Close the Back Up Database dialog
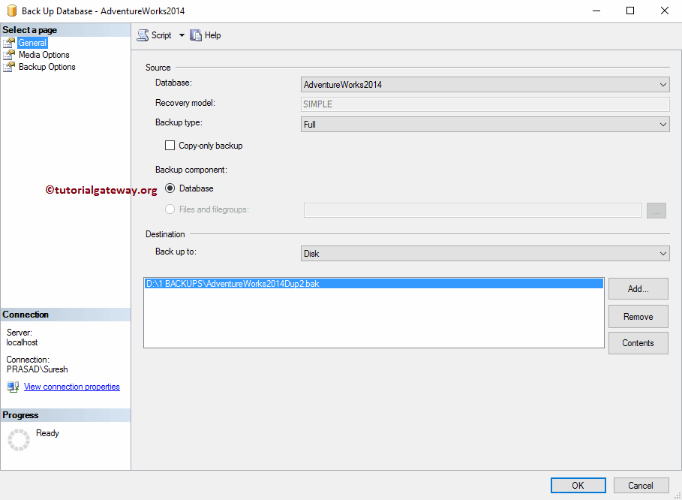This screenshot has width=682, height=500. point(665,11)
